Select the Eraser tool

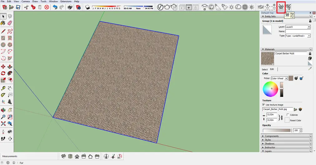[x=10, y=23]
